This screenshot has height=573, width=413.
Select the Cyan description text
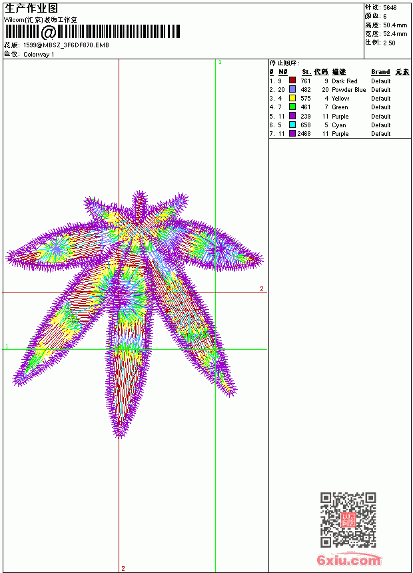pos(339,125)
